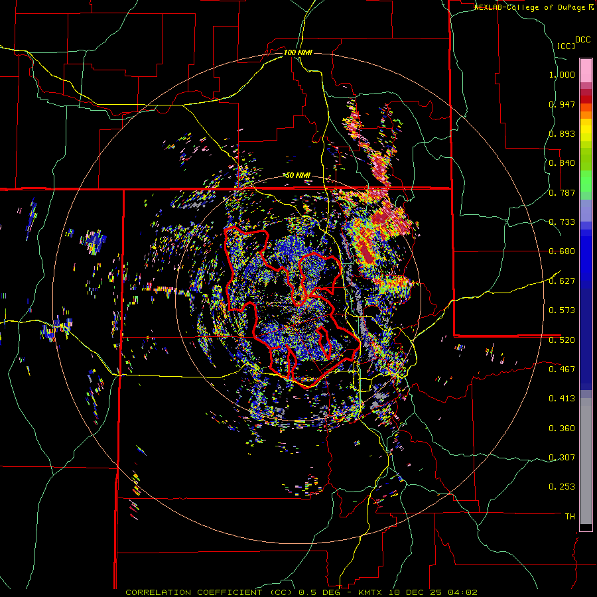Image resolution: width=597 pixels, height=597 pixels.
Task: Select the 0.413 scale value
Action: click(562, 399)
